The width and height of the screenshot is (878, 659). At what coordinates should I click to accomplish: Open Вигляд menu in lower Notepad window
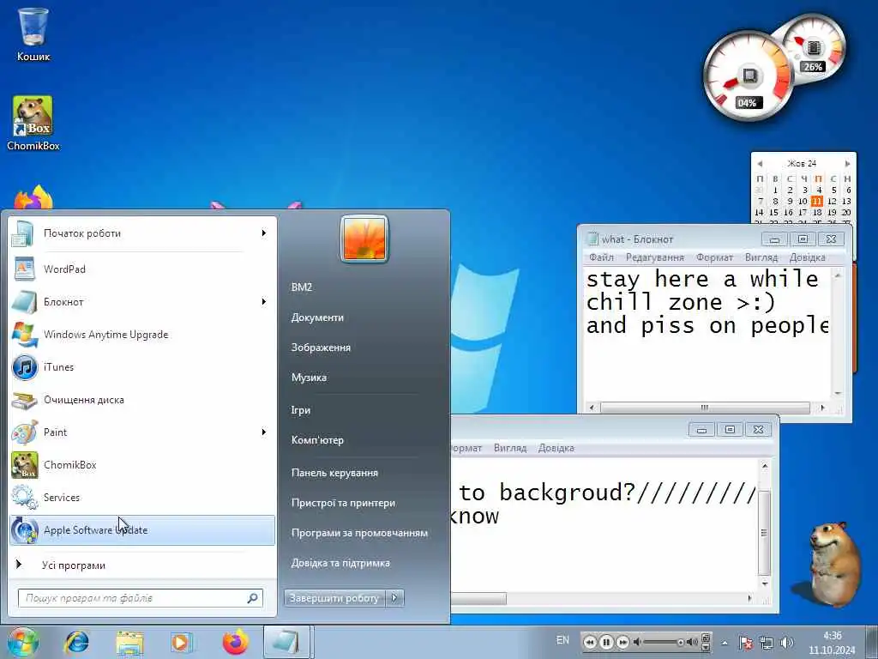pyautogui.click(x=510, y=448)
